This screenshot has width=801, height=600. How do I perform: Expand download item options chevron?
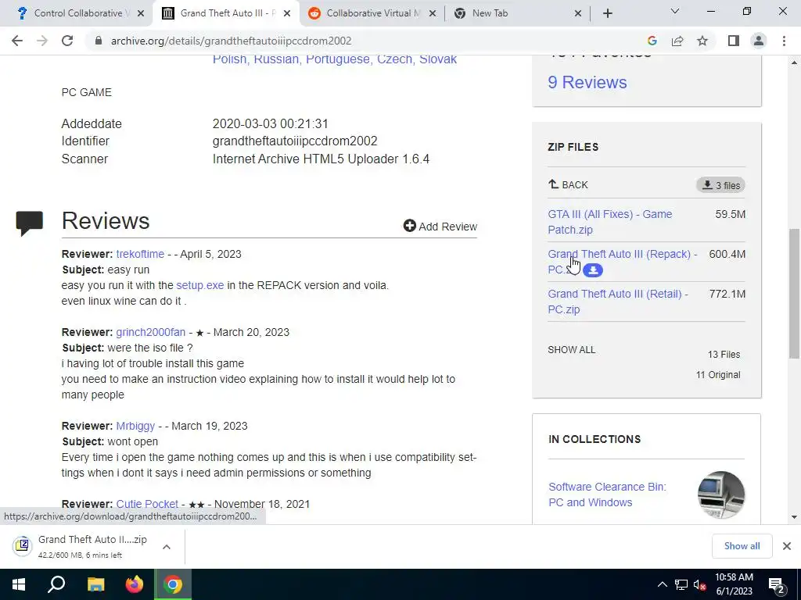(x=167, y=546)
